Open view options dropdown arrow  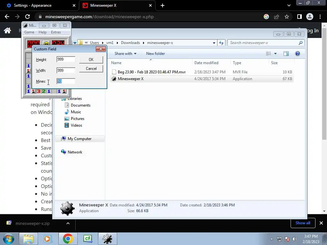[x=275, y=54]
